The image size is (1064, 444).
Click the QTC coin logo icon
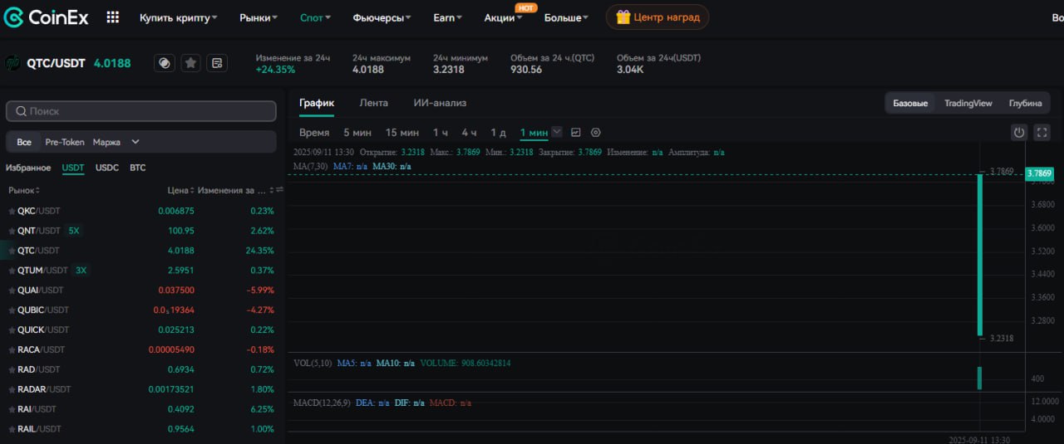pos(13,63)
